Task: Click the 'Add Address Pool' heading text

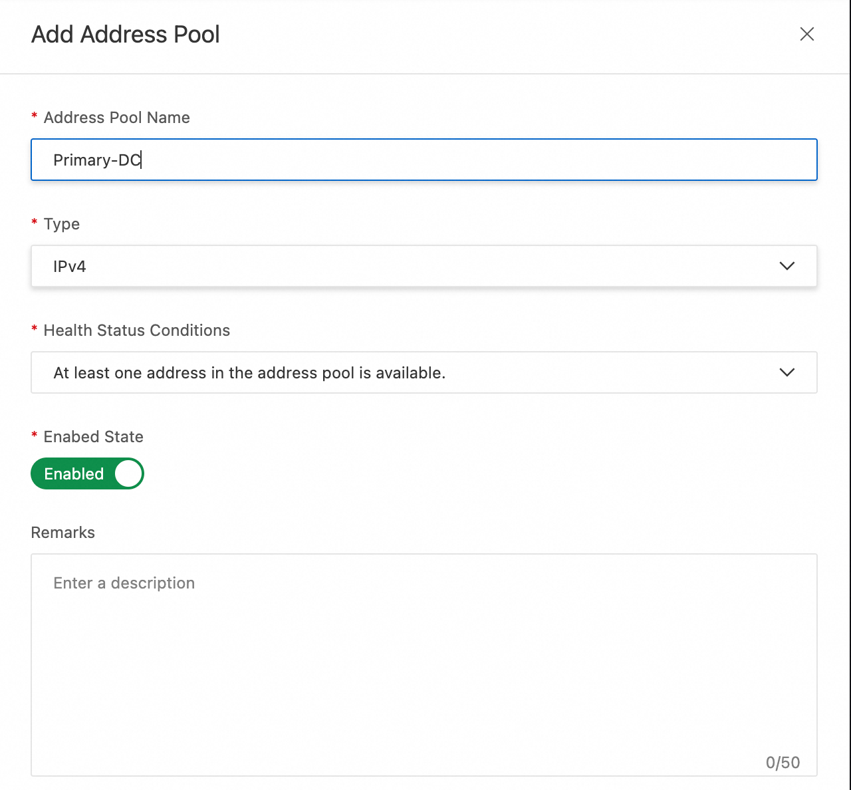Action: [125, 35]
